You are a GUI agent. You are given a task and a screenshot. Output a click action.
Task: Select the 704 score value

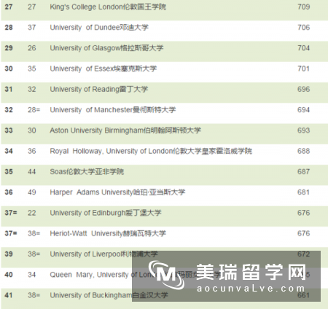(303, 48)
